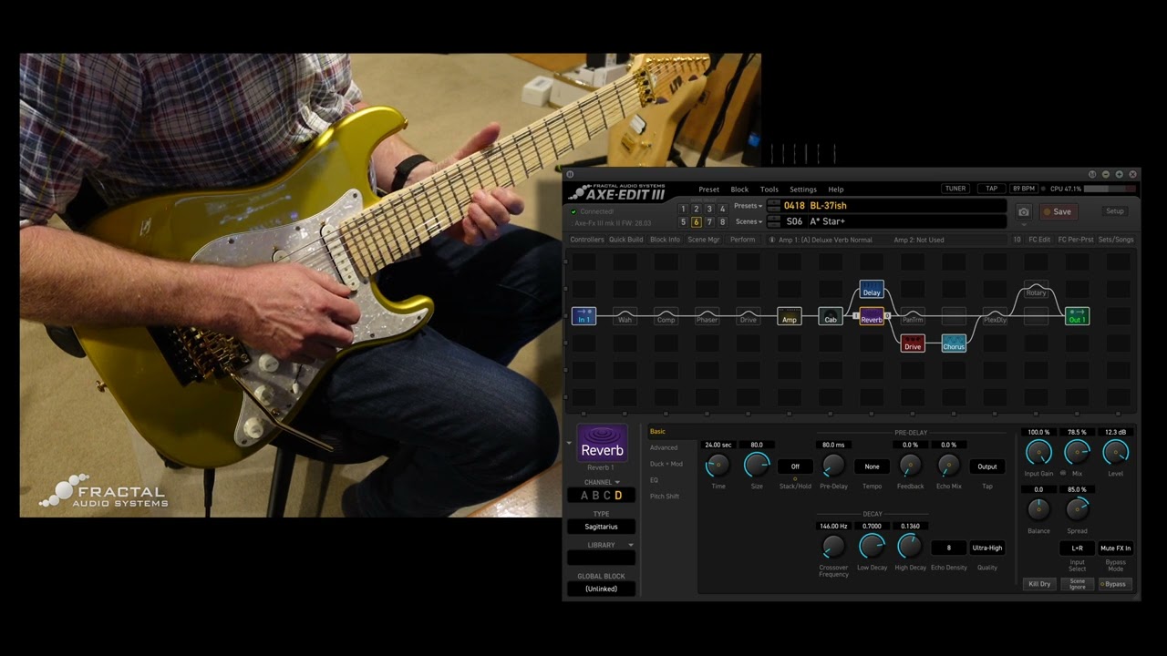Open the Presets dropdown

749,206
